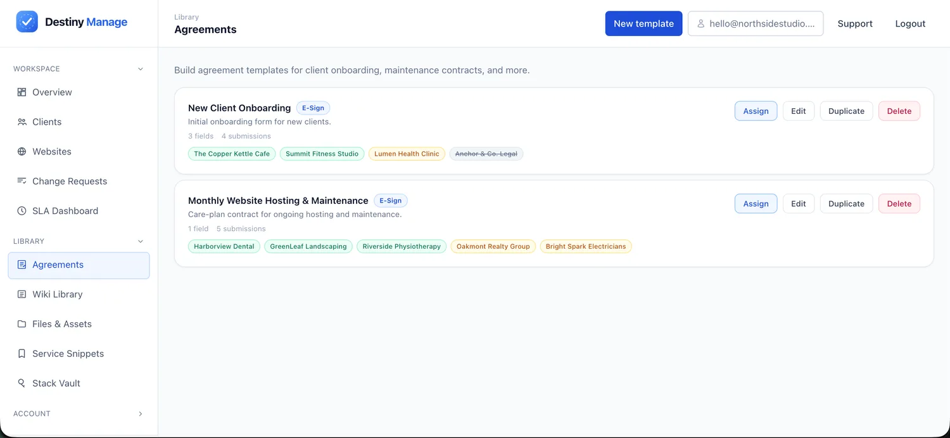Open the SLA Dashboard
Image resolution: width=950 pixels, height=438 pixels.
[79, 211]
